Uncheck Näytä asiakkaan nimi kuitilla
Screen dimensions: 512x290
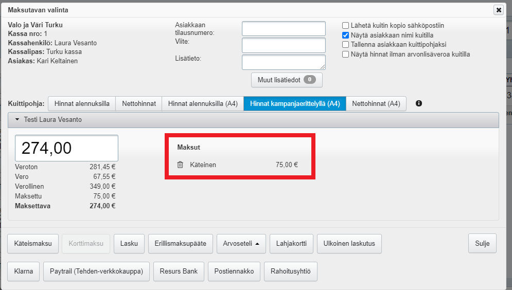[346, 35]
